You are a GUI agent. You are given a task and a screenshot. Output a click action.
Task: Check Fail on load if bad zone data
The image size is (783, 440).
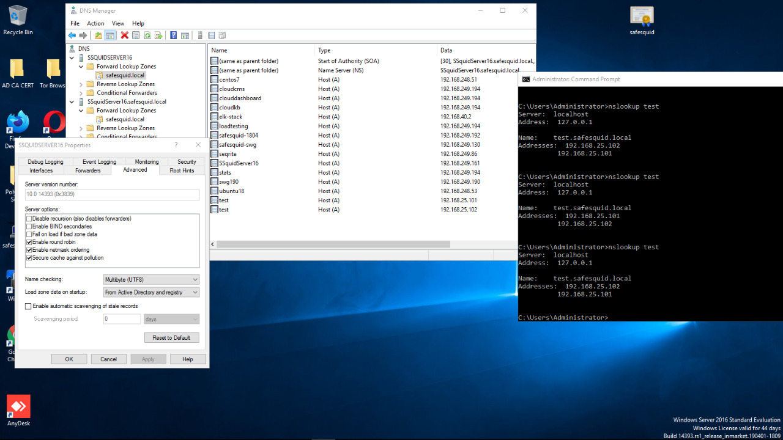pyautogui.click(x=29, y=234)
